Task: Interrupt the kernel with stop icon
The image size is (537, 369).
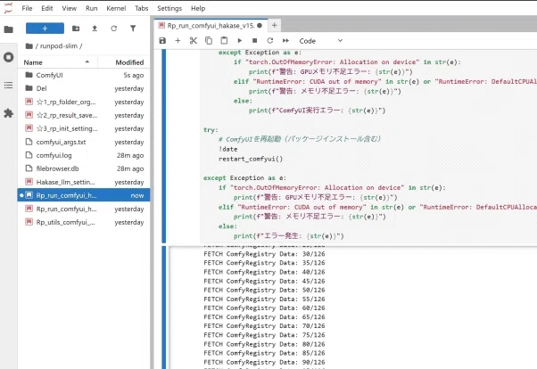Action: coord(254,41)
